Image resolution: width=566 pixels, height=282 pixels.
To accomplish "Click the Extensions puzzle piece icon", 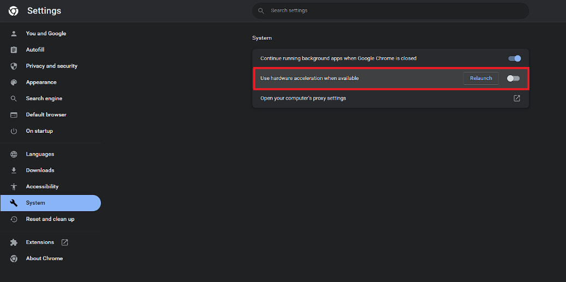I will 14,242.
